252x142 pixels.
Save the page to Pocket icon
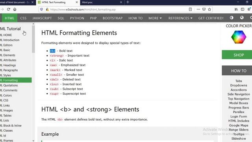point(204,9)
